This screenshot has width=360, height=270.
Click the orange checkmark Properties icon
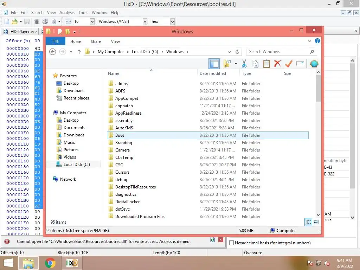[x=289, y=64]
